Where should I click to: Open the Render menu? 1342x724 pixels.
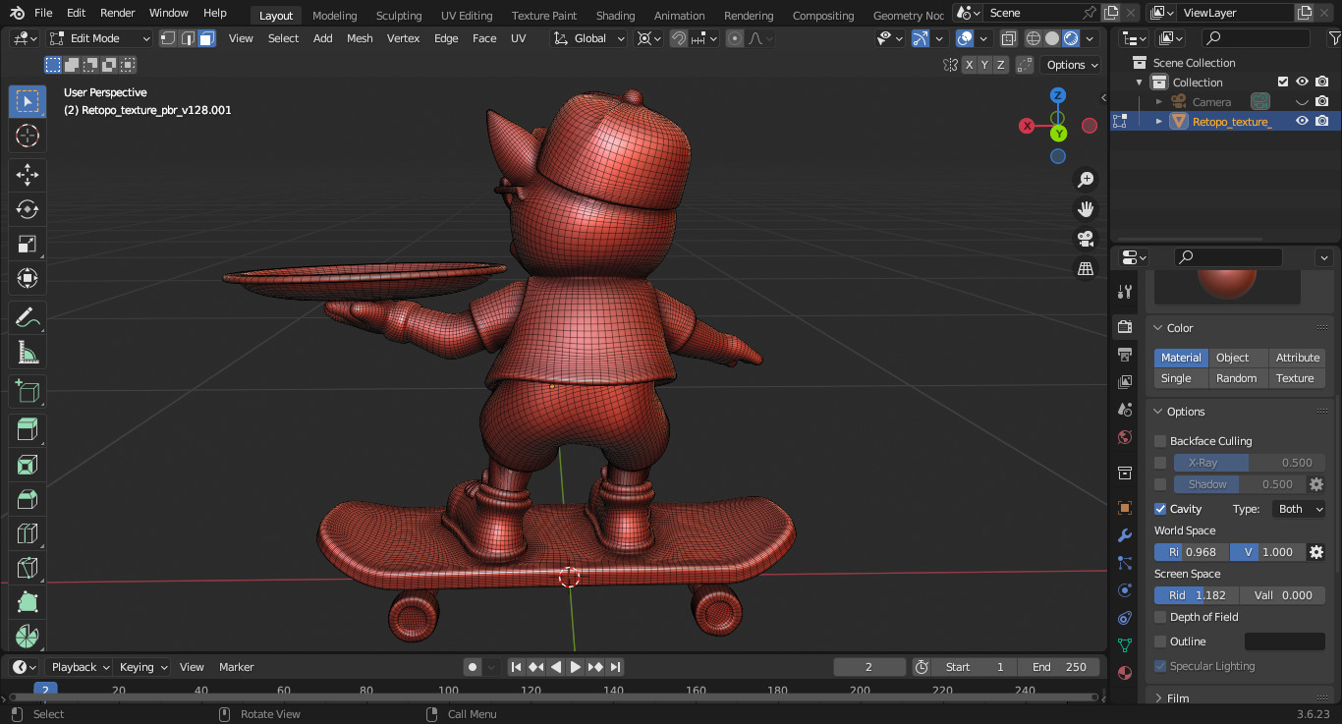(x=117, y=13)
